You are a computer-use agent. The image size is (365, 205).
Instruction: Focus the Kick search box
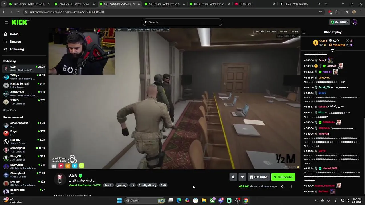click(x=182, y=22)
